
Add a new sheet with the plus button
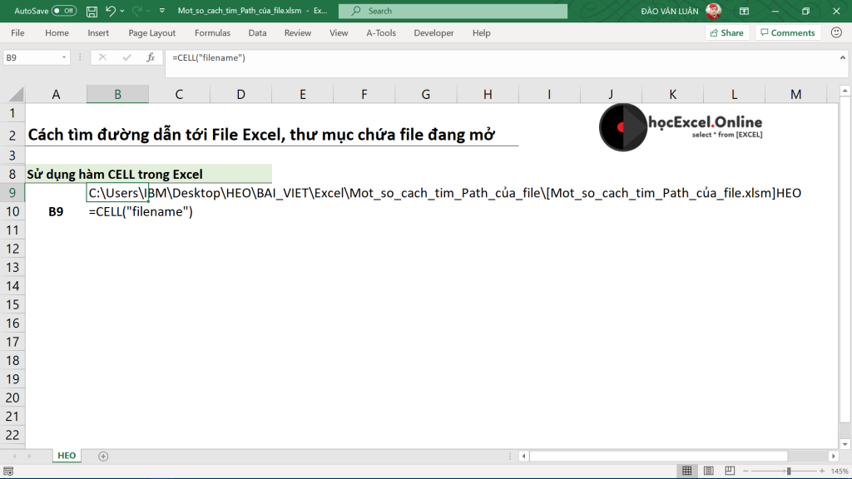pyautogui.click(x=102, y=456)
